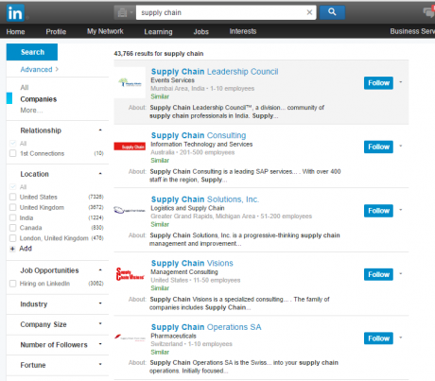Image resolution: width=435 pixels, height=381 pixels.
Task: Open the Business Services menu item
Action: coord(412,31)
